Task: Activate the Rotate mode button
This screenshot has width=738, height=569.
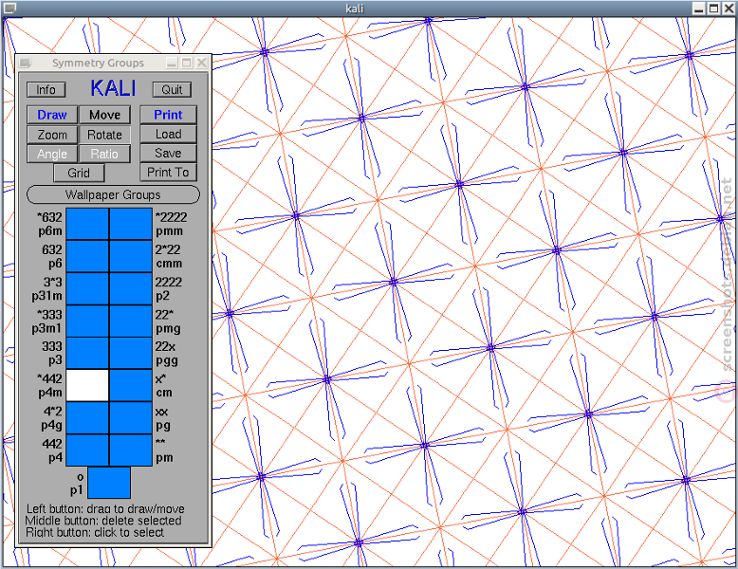Action: tap(104, 135)
